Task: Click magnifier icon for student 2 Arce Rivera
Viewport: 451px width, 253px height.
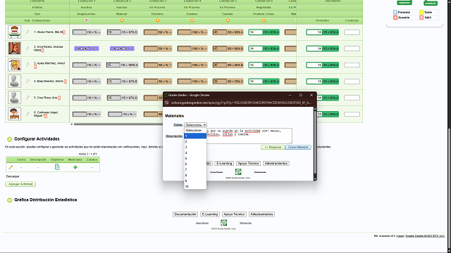Action: click(x=28, y=48)
